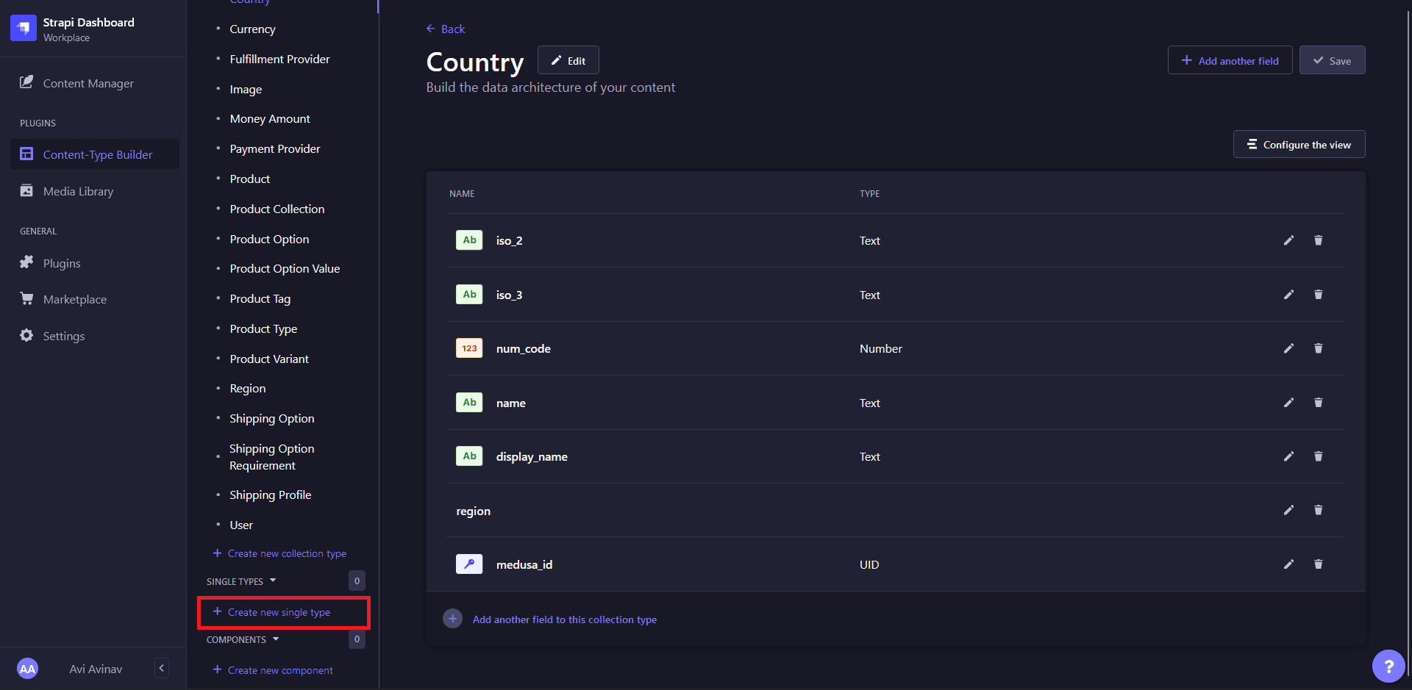Click the key UID icon beside medusa_id
The height and width of the screenshot is (690, 1412).
pyautogui.click(x=468, y=564)
